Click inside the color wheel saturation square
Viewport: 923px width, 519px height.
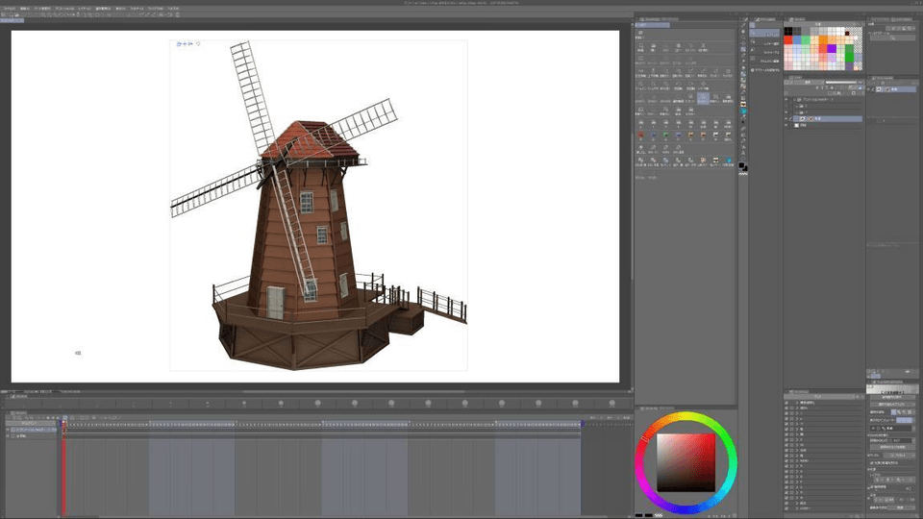point(686,463)
